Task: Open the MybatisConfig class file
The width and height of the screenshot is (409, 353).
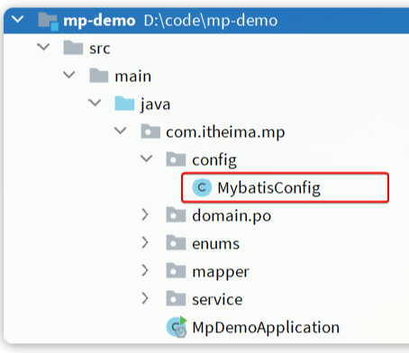Action: pyautogui.click(x=268, y=188)
